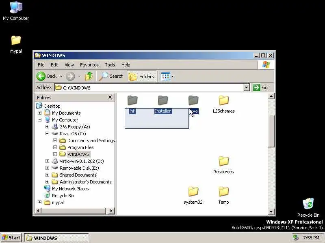Select virtio-win-0.1.262 (D:) drive
325x243 pixels.
pos(82,161)
